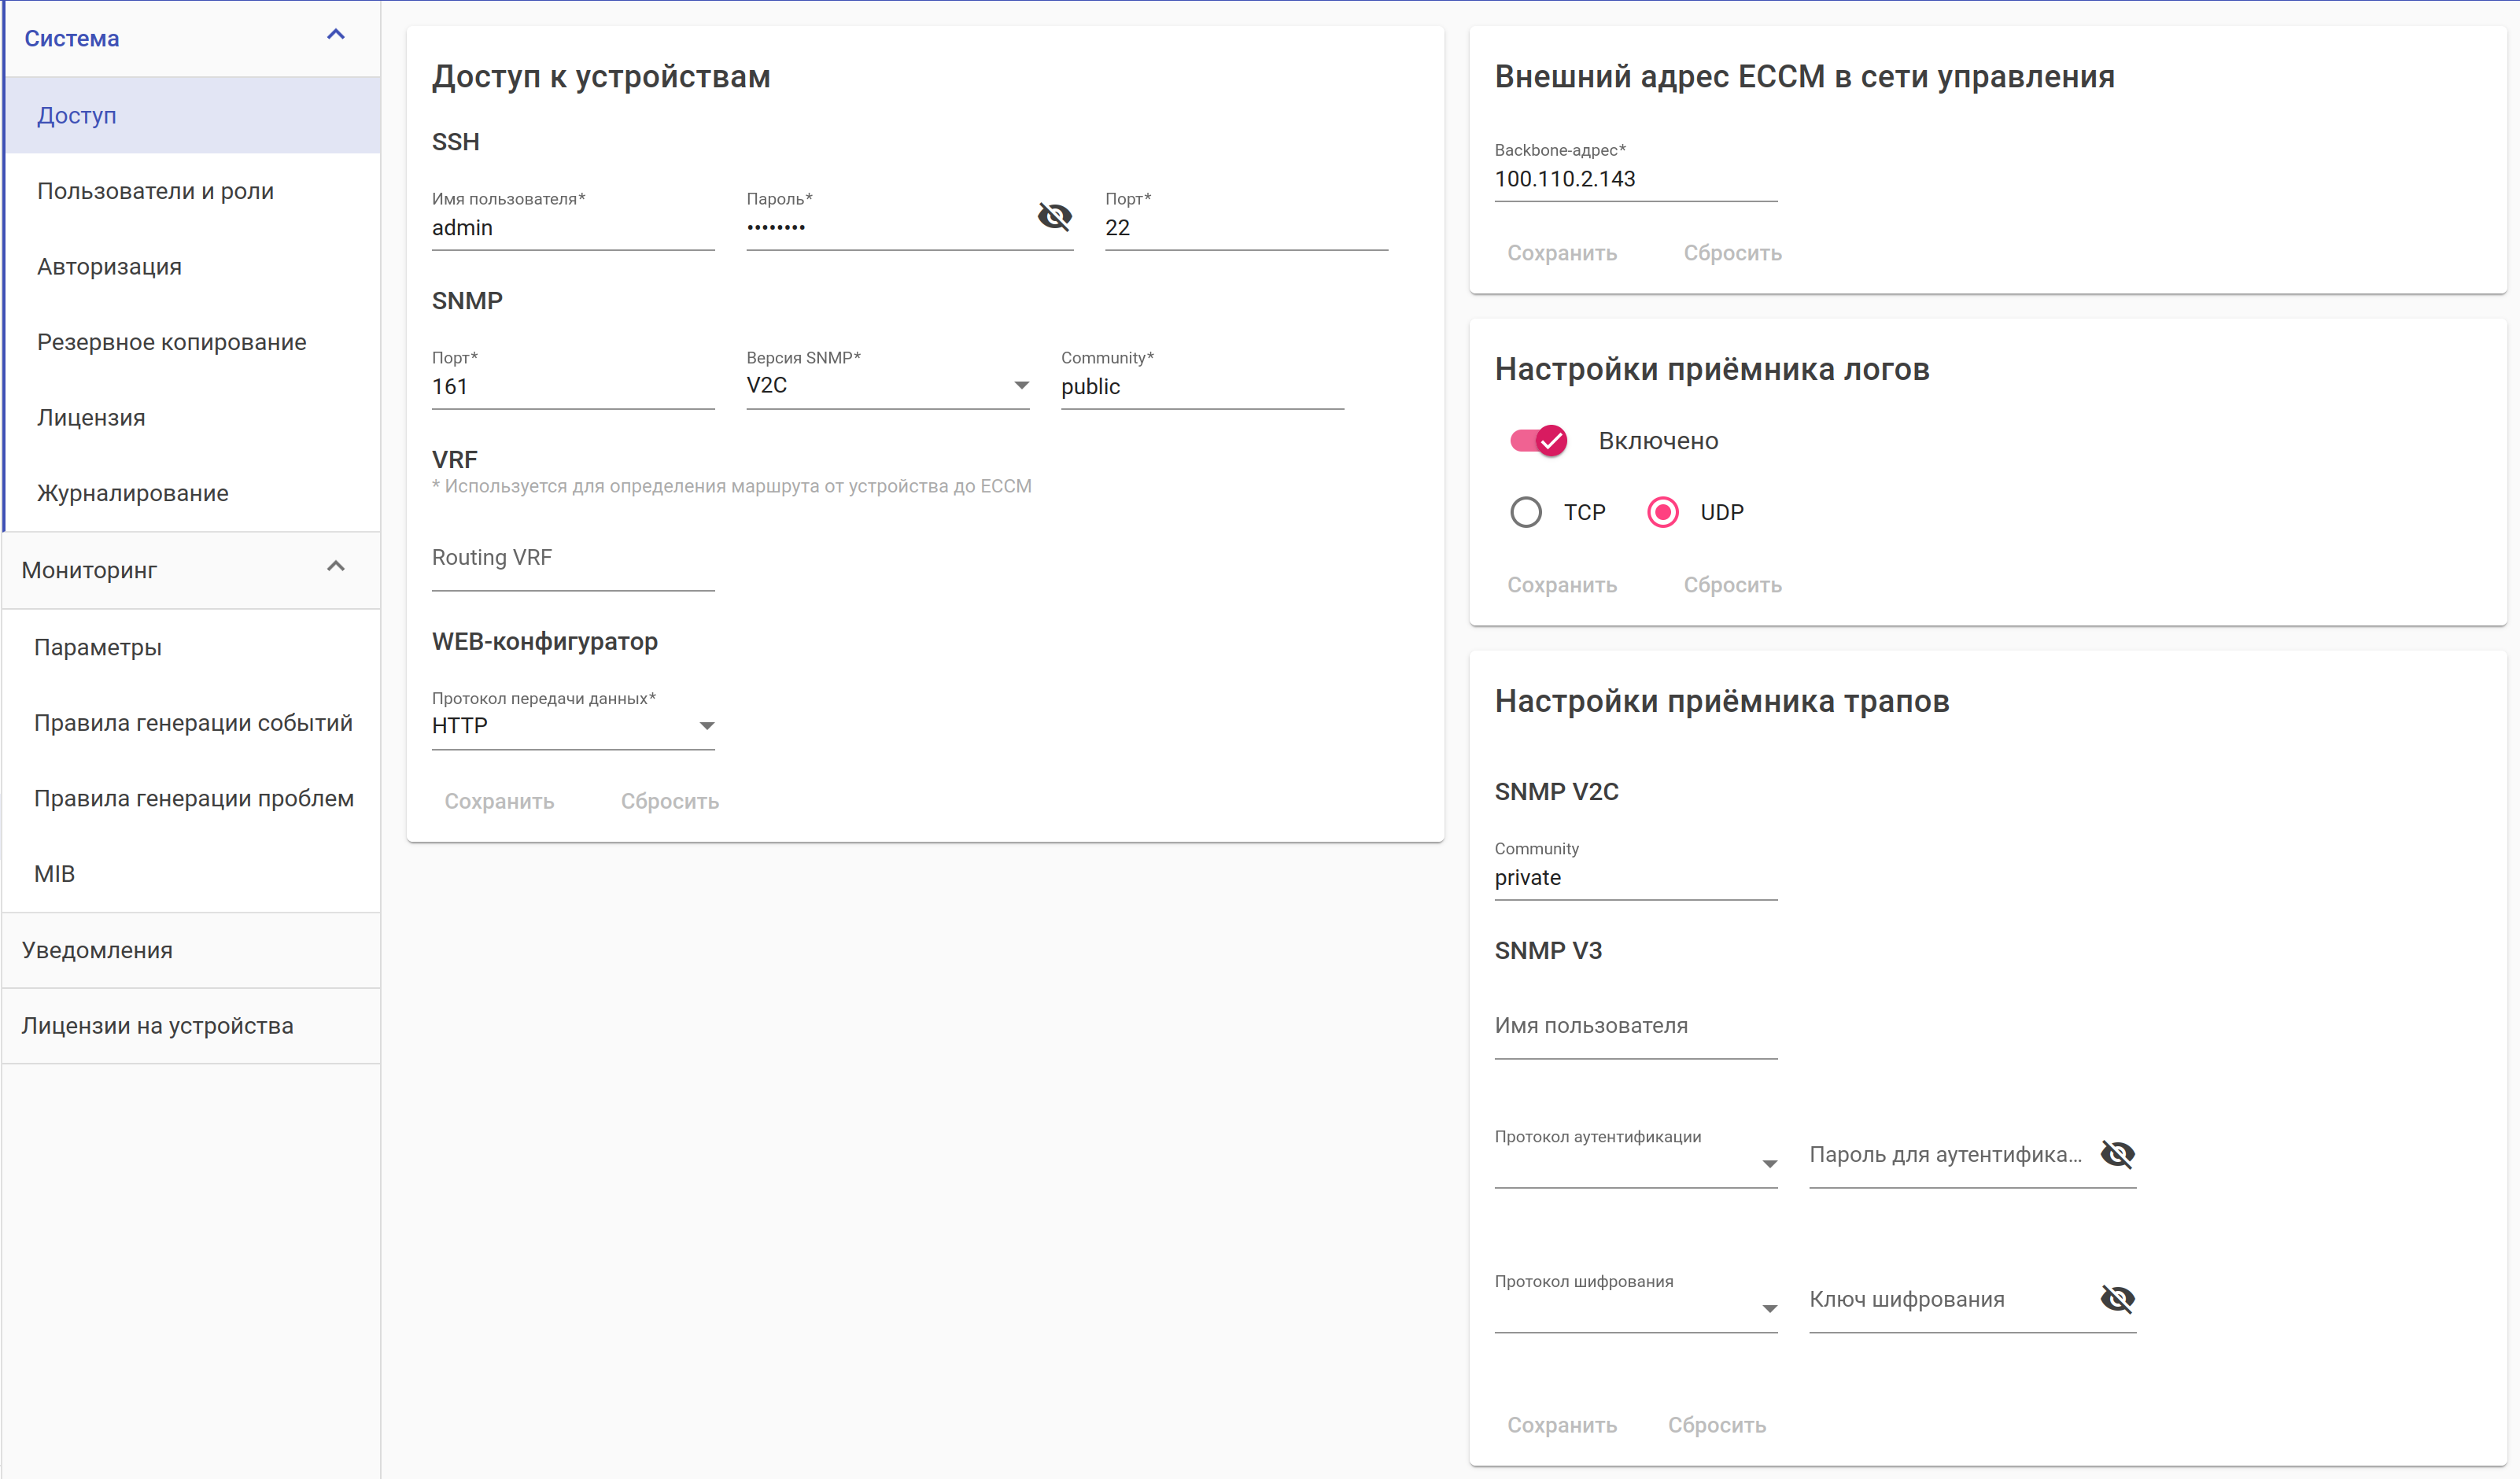This screenshot has width=2520, height=1479.
Task: Collapse the Мониторинг section chevron
Action: tap(336, 568)
